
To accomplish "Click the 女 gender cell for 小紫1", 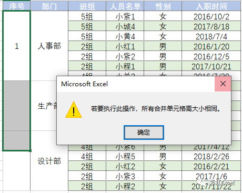I will [163, 16].
